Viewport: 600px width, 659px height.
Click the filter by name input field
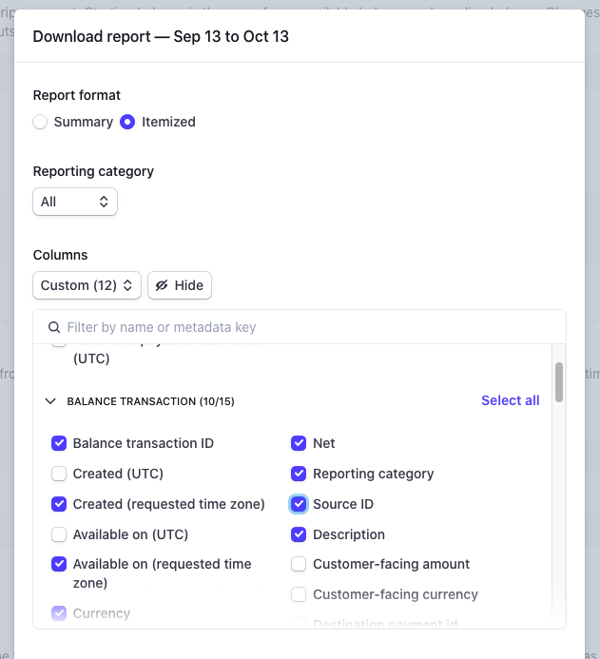[x=304, y=327]
